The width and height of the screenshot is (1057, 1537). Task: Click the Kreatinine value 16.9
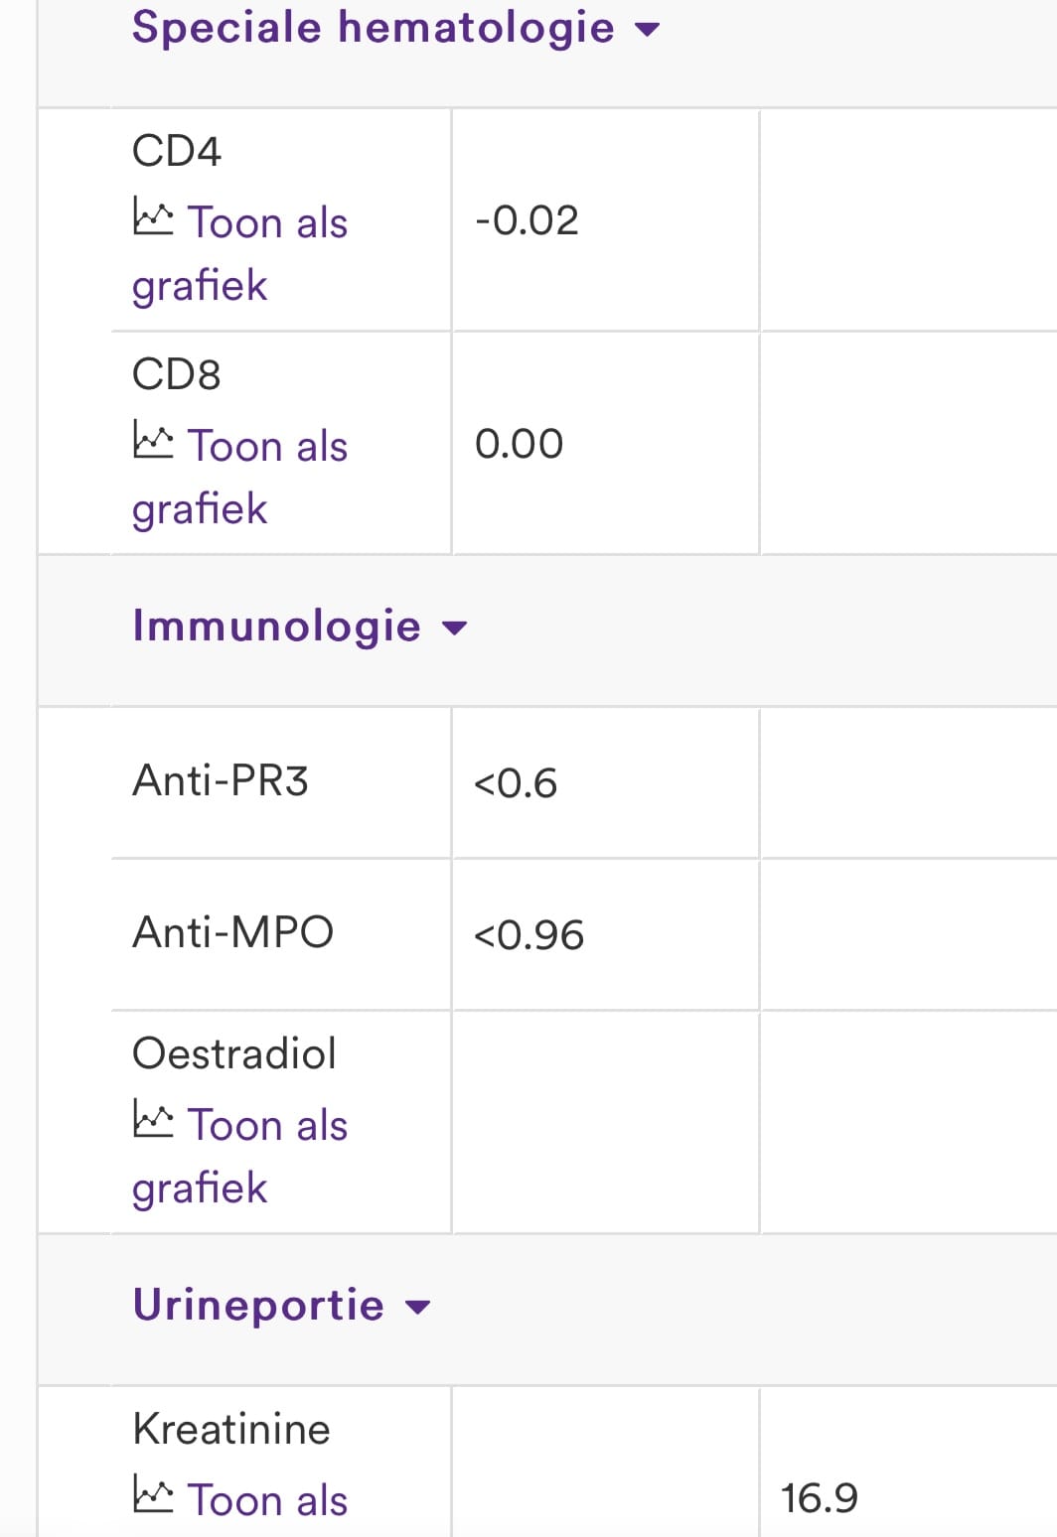[820, 1498]
